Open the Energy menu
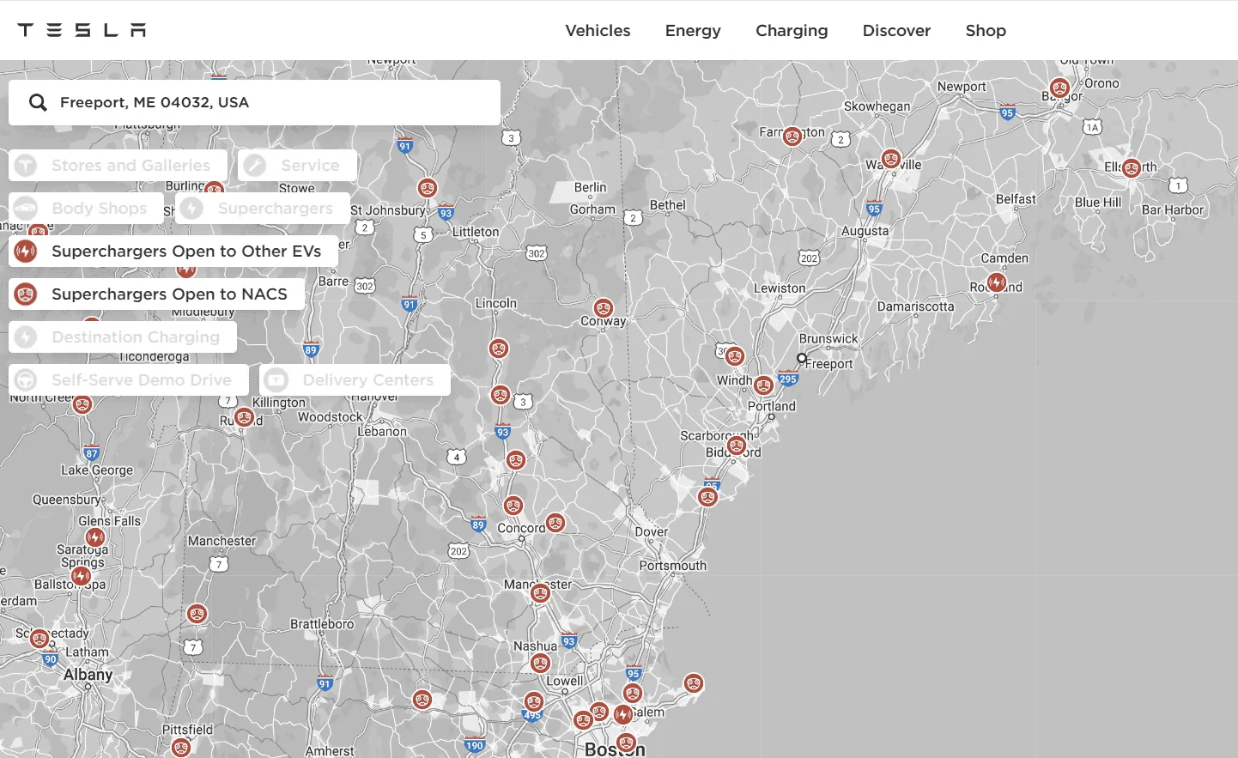Screen dimensions: 1238x758 tap(693, 30)
